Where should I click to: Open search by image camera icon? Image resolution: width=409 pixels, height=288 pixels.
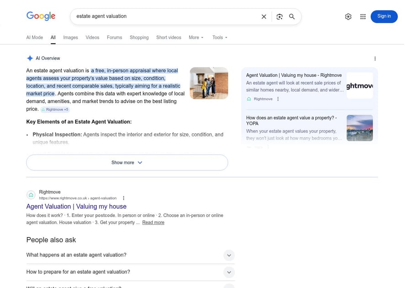tap(280, 17)
